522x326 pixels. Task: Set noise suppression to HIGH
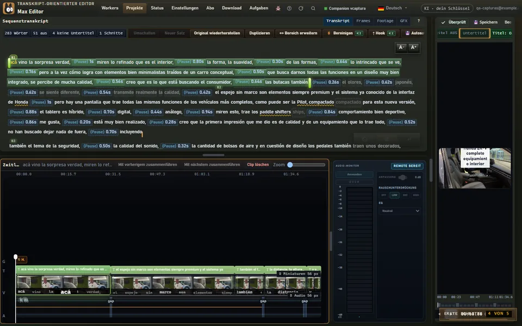pos(416,195)
